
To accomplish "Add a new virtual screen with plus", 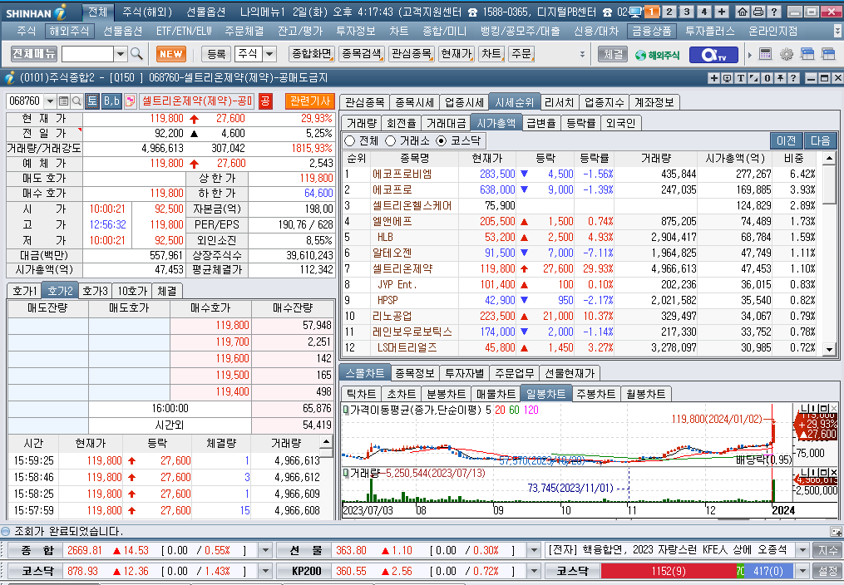I will pyautogui.click(x=721, y=12).
